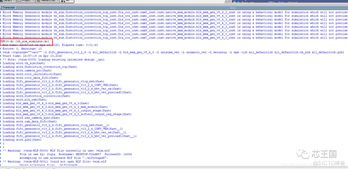This screenshot has height=169, width=348.
Task: Select the ram6_inst Block Memory Generator line
Action: (174, 34)
